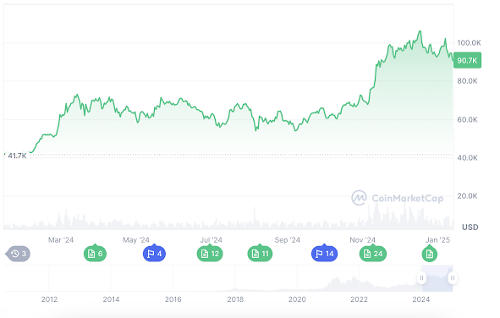Click the 2022 year in the overview
The width and height of the screenshot is (500, 318).
[359, 299]
